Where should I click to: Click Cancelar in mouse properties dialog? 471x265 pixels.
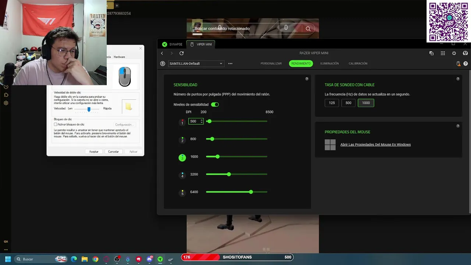click(113, 152)
